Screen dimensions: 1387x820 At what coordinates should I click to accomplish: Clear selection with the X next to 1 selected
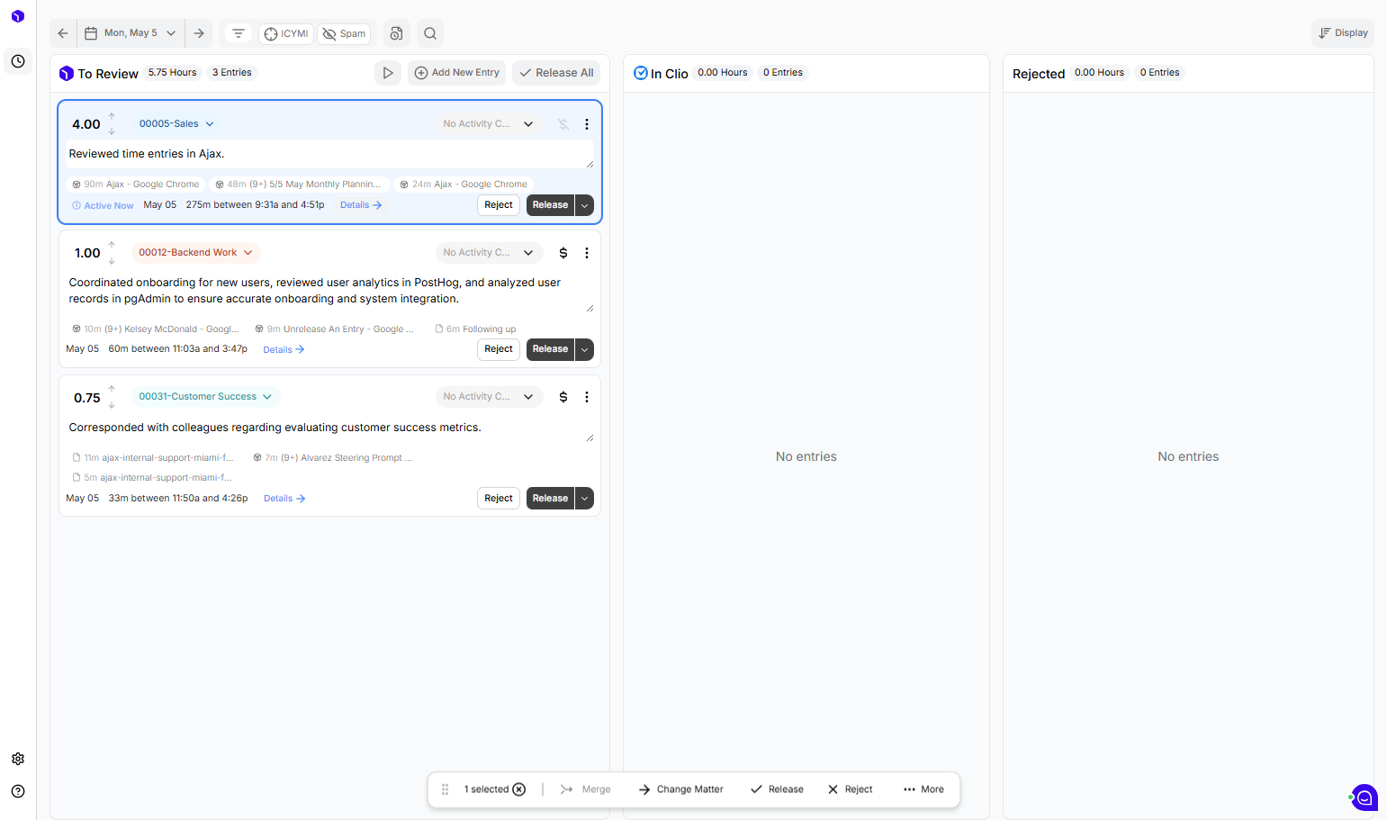(519, 789)
